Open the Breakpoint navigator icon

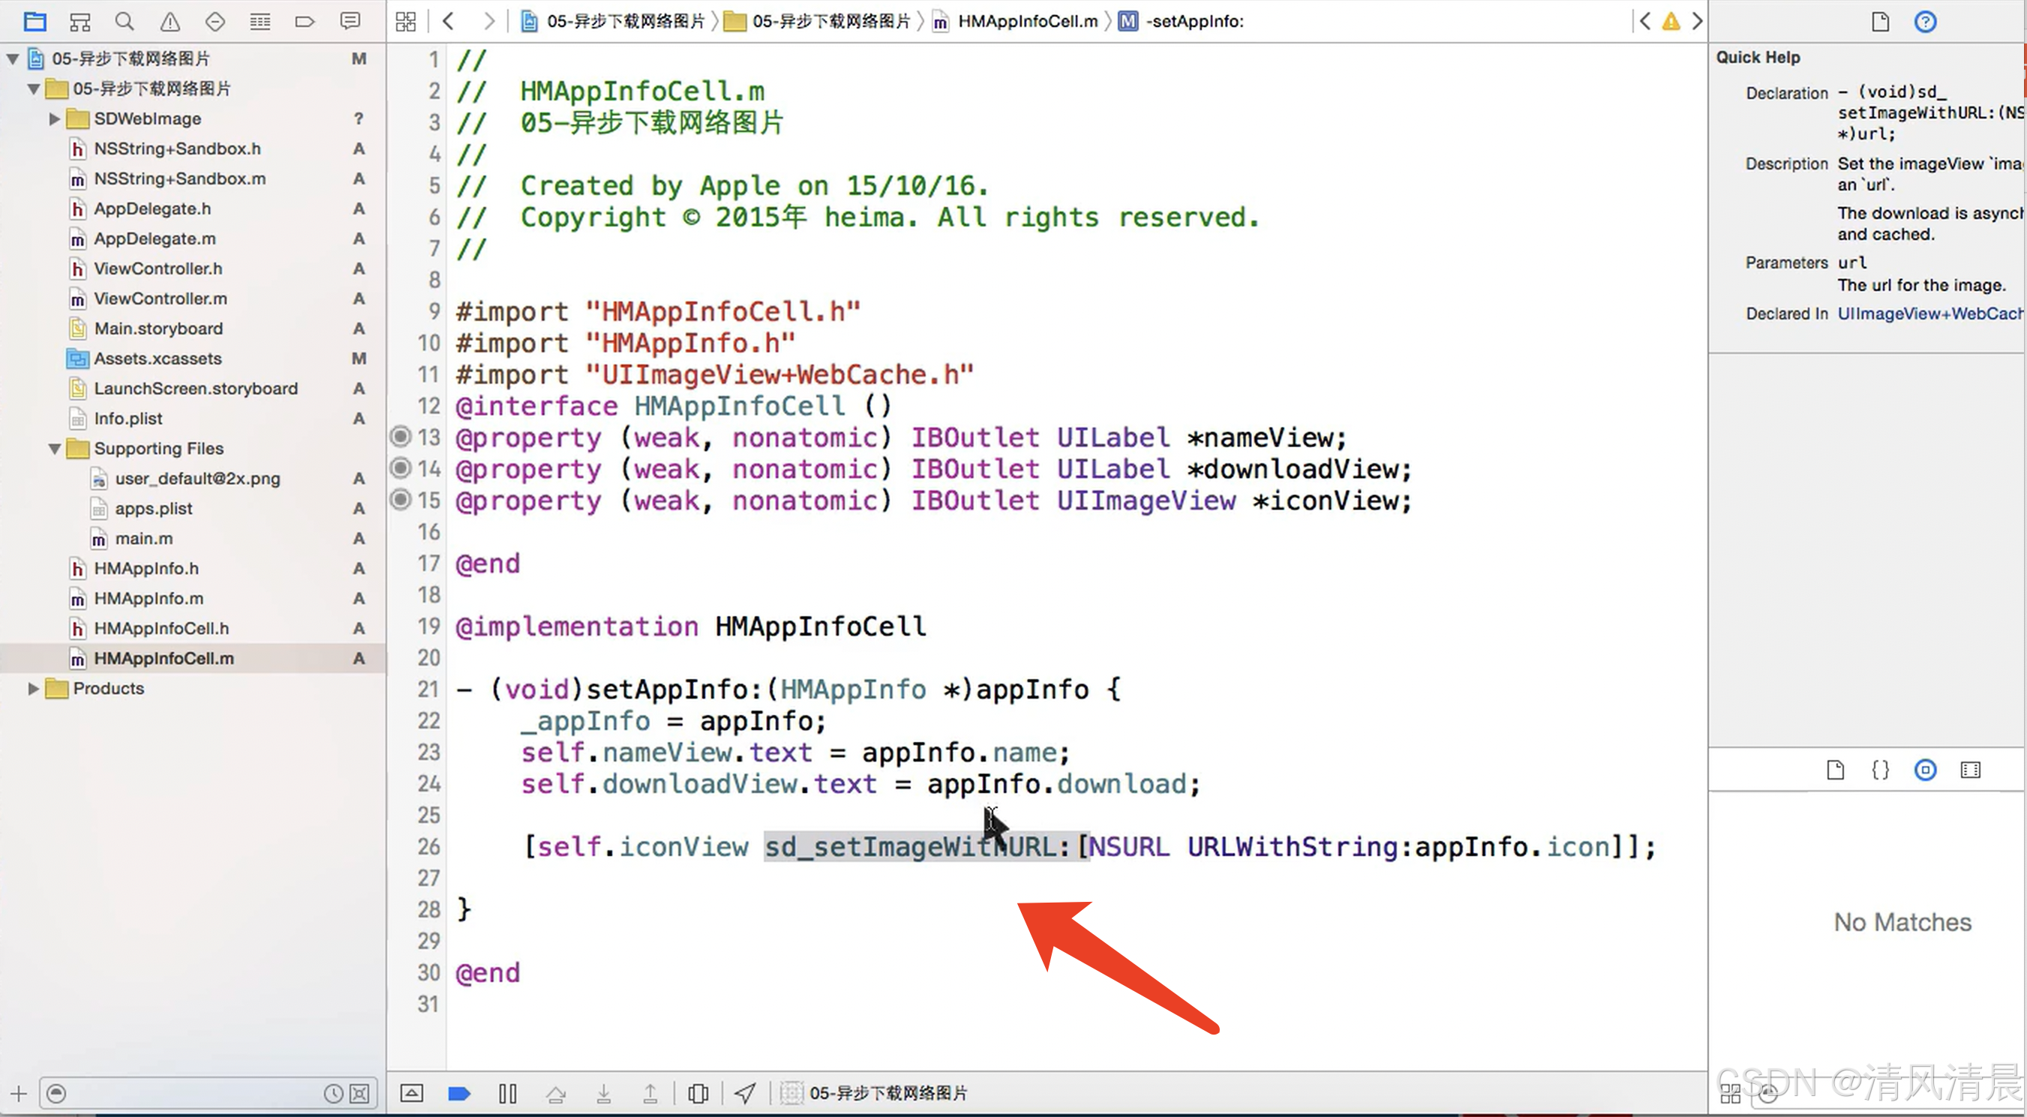[305, 21]
